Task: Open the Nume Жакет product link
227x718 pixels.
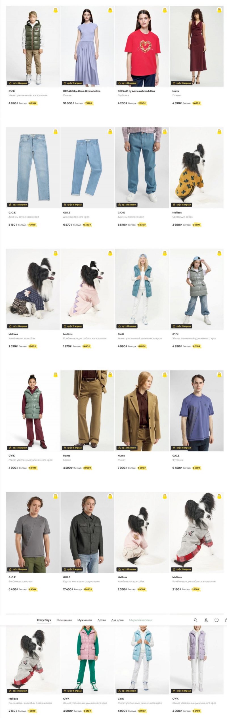Action: point(121,458)
